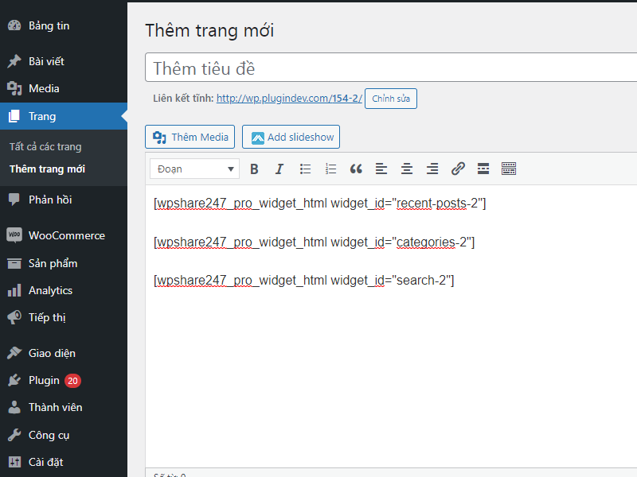Image resolution: width=637 pixels, height=477 pixels.
Task: Click the Sản phẩm archive icon
Action: tap(14, 263)
